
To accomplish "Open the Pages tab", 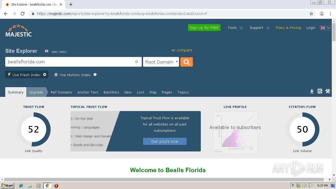I will click(x=167, y=92).
